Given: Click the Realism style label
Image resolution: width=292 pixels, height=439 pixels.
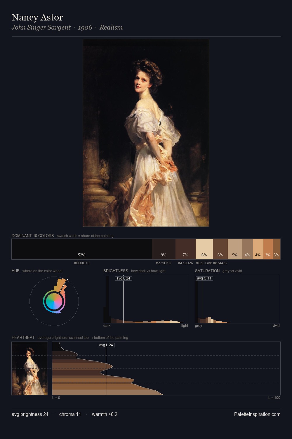Looking at the screenshot, I should point(111,28).
